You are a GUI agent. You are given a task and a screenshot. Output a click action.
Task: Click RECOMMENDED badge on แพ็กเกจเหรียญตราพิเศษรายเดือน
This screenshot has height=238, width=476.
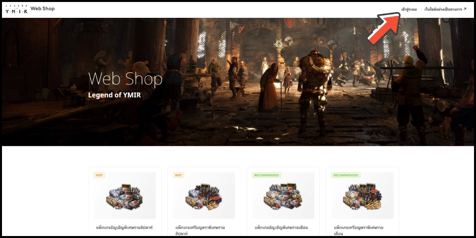[x=346, y=175]
